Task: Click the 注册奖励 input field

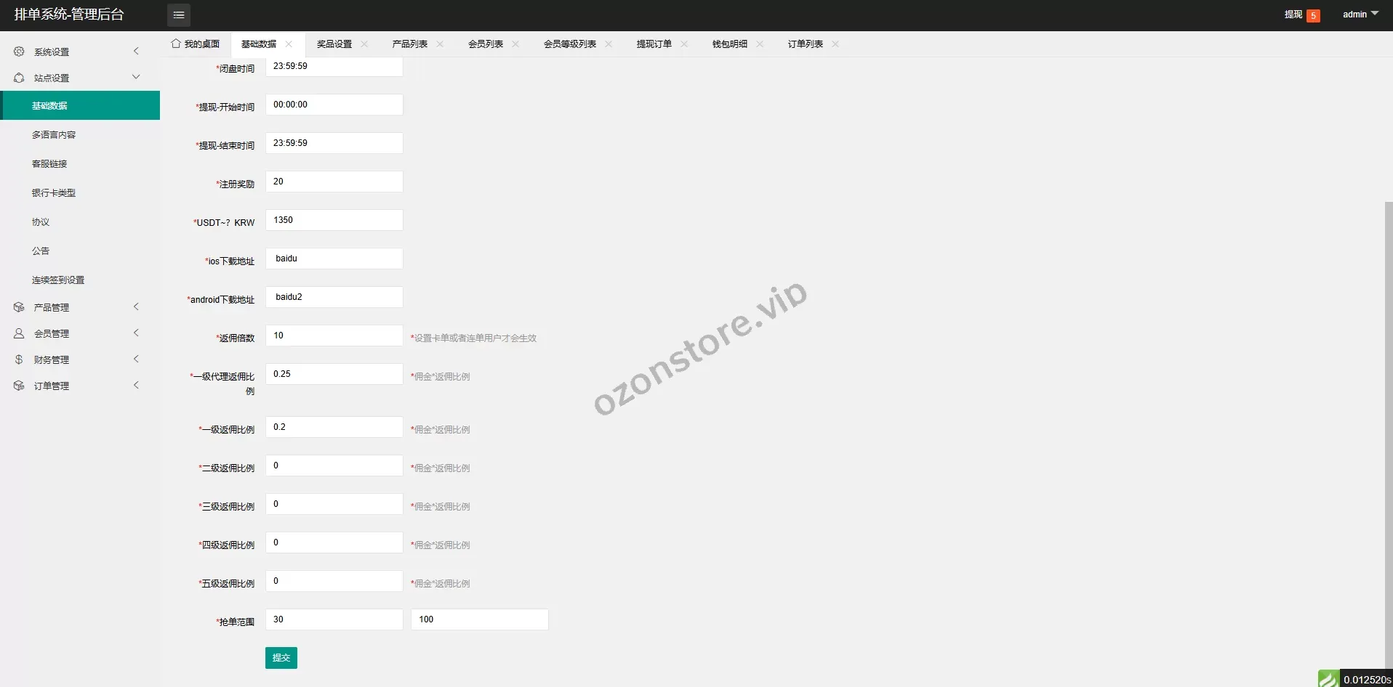Action: tap(334, 182)
